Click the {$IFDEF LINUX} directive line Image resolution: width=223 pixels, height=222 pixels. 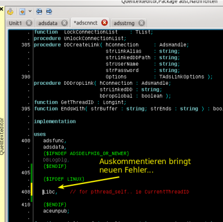[64, 179]
